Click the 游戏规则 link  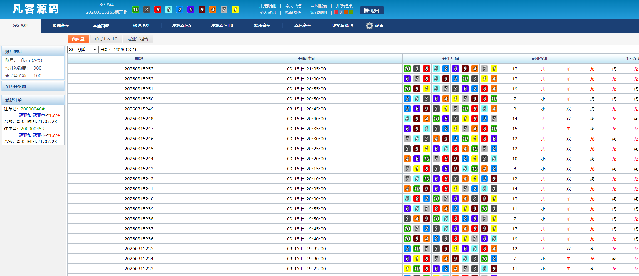318,13
